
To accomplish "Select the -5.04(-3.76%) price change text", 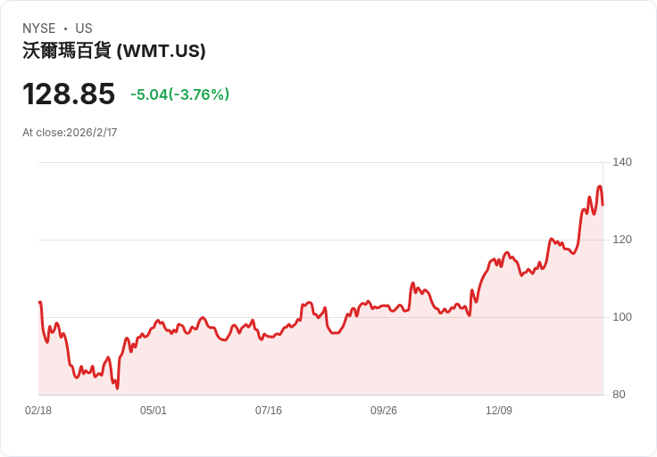I will coord(179,94).
